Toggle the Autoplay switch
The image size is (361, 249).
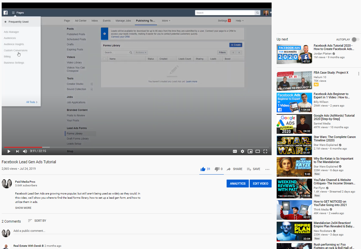[x=355, y=40]
